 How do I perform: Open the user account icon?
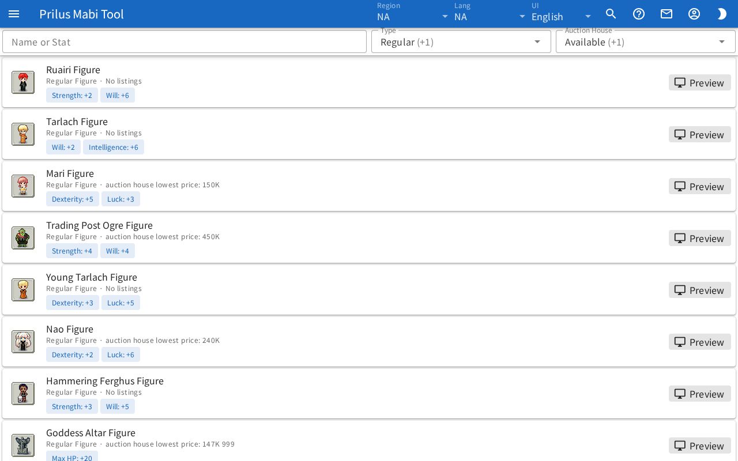[x=694, y=14]
